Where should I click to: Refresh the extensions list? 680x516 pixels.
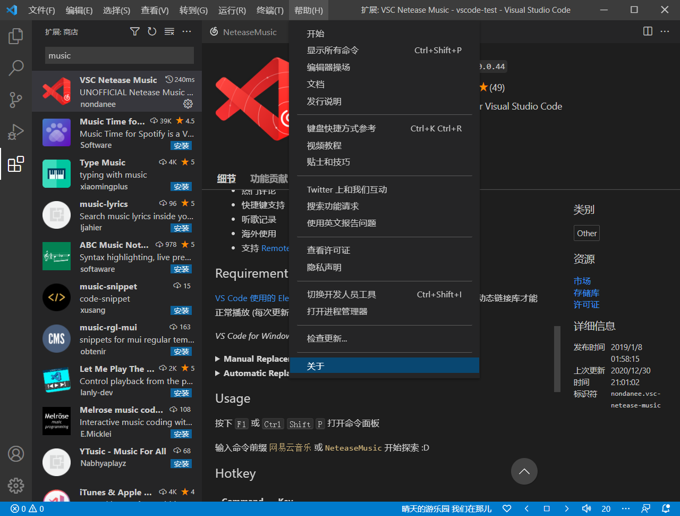tap(152, 32)
